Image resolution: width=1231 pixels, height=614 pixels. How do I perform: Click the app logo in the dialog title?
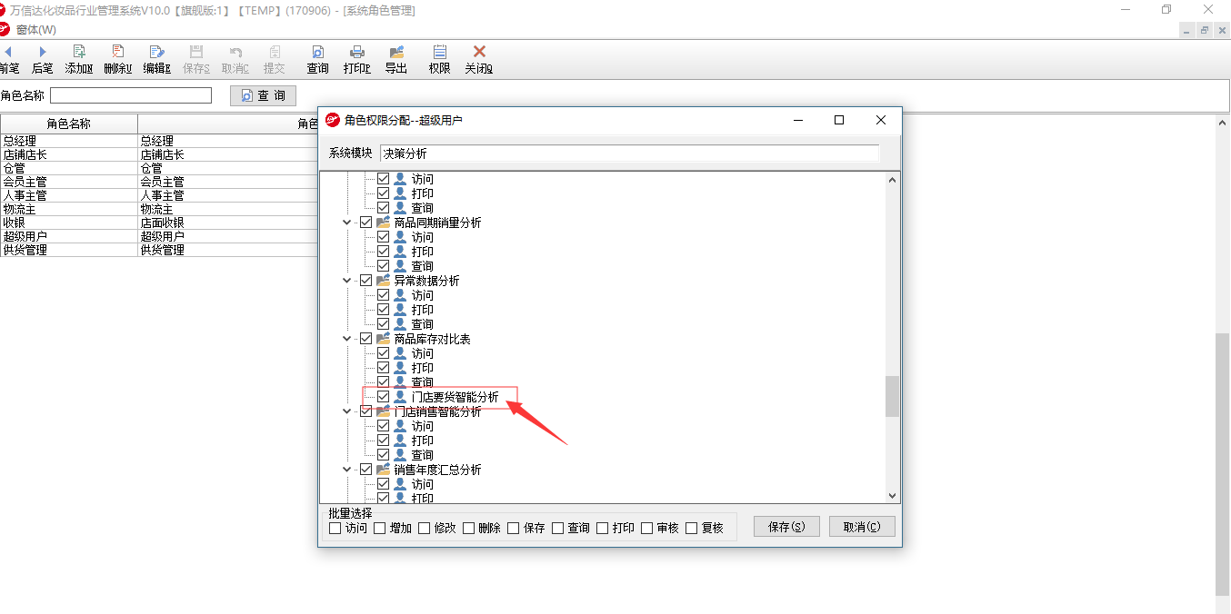(x=333, y=120)
